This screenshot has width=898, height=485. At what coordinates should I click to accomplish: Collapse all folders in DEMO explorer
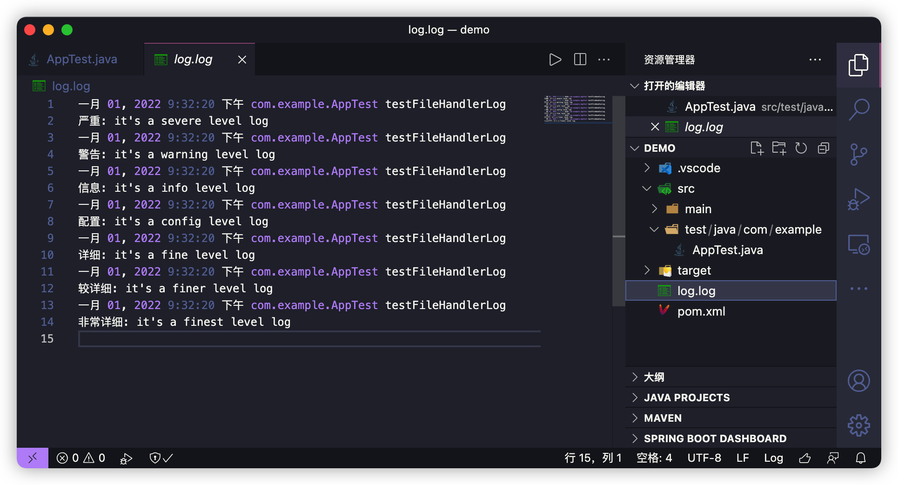[x=823, y=148]
